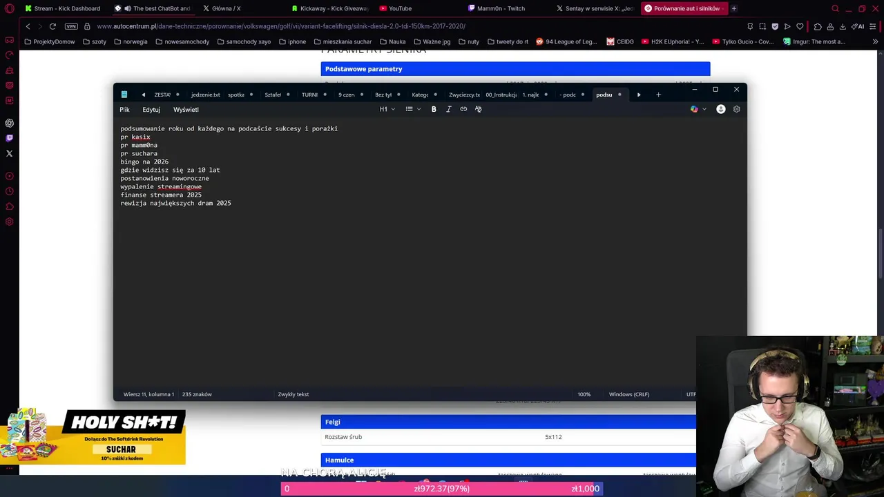This screenshot has height=497, width=884.
Task: Click the Notepad app icon
Action: (124, 95)
